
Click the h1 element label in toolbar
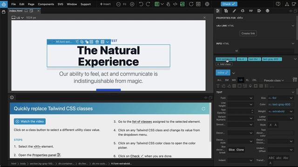click(x=64, y=42)
